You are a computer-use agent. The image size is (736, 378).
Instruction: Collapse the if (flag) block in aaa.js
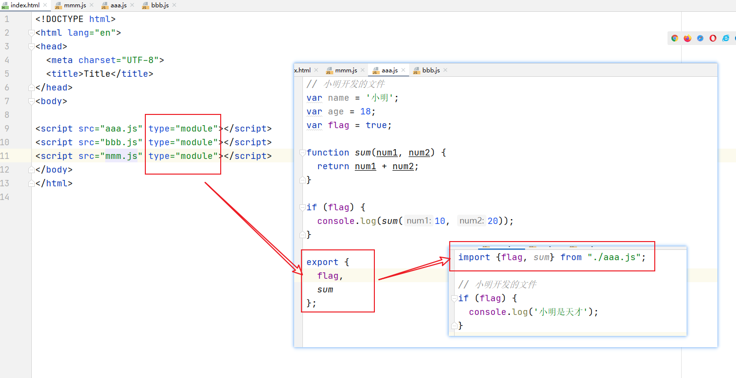(303, 207)
